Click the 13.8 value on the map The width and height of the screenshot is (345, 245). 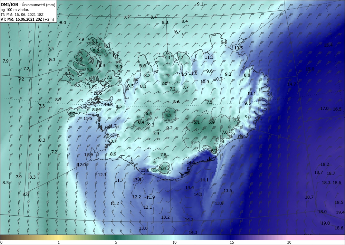point(145,170)
